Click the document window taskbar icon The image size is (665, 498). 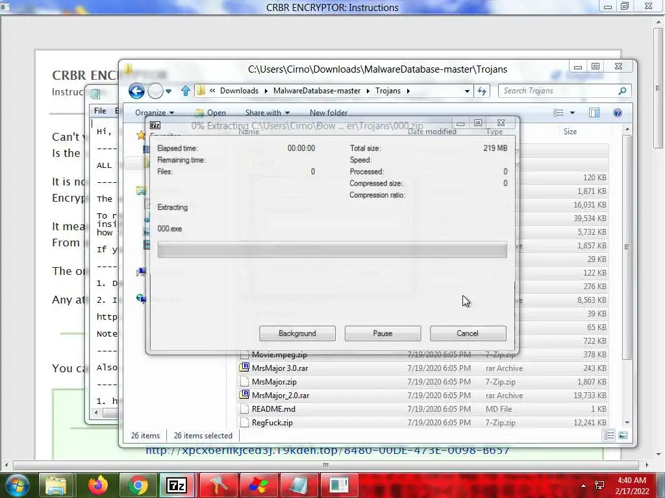(x=339, y=485)
